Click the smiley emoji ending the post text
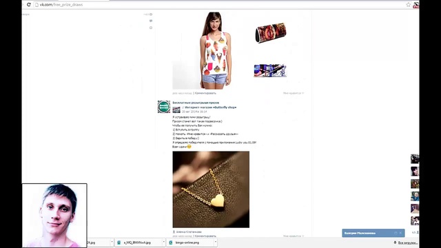441x248 pixels. point(189,147)
